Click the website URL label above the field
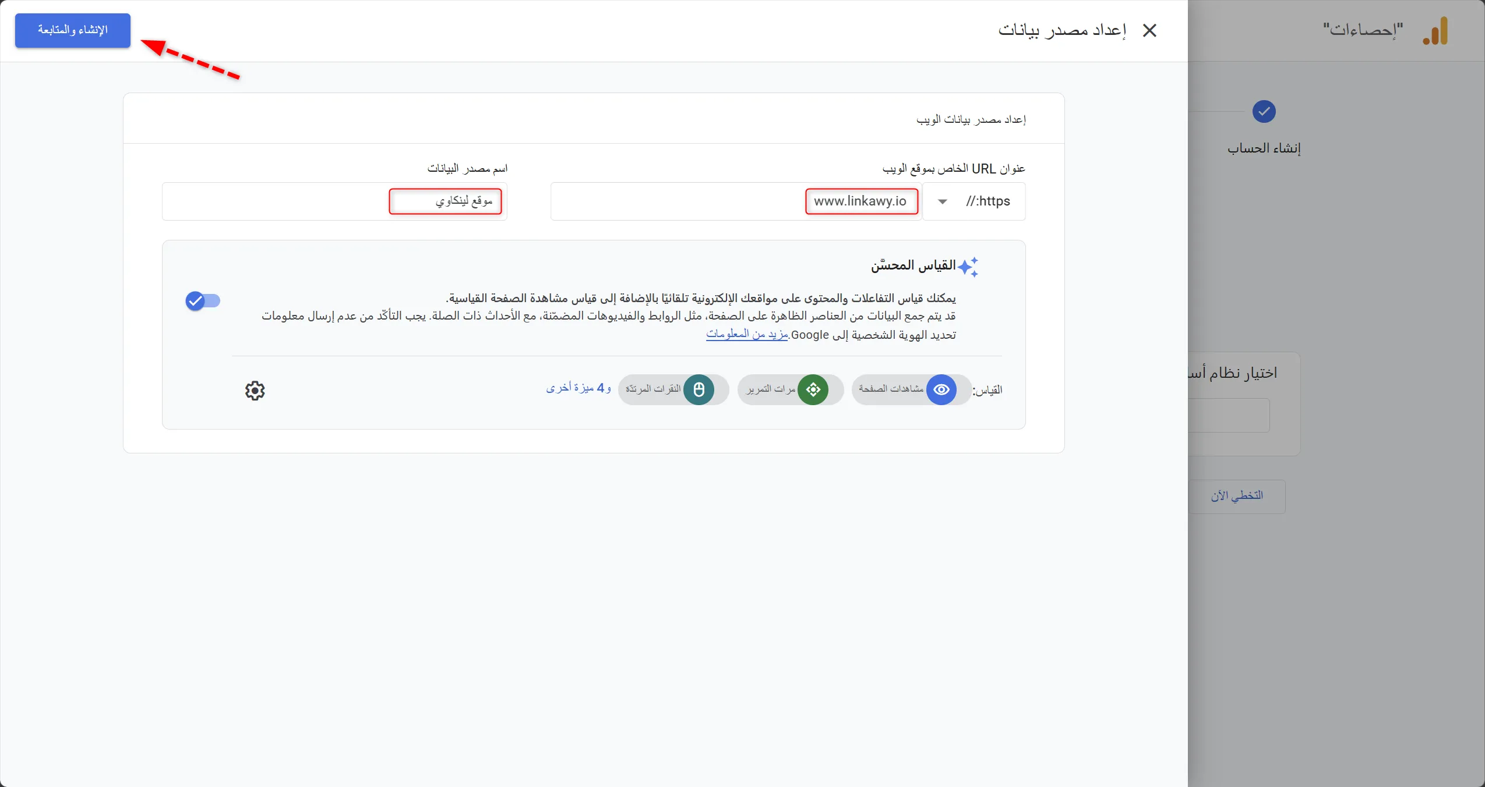Viewport: 1485px width, 787px height. [x=954, y=168]
